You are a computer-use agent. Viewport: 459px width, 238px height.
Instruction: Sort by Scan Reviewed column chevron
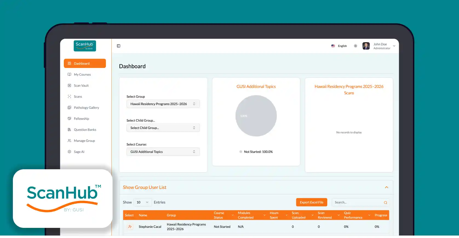338,215
